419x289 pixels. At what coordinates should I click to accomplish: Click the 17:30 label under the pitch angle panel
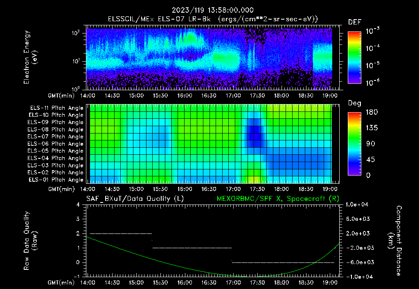(257, 189)
